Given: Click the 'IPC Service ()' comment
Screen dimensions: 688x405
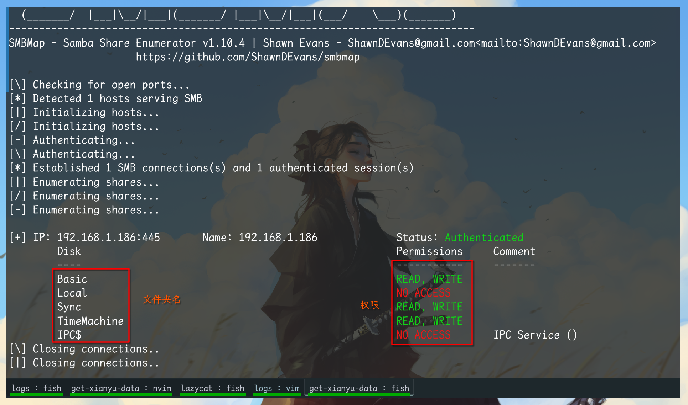Looking at the screenshot, I should coord(535,335).
